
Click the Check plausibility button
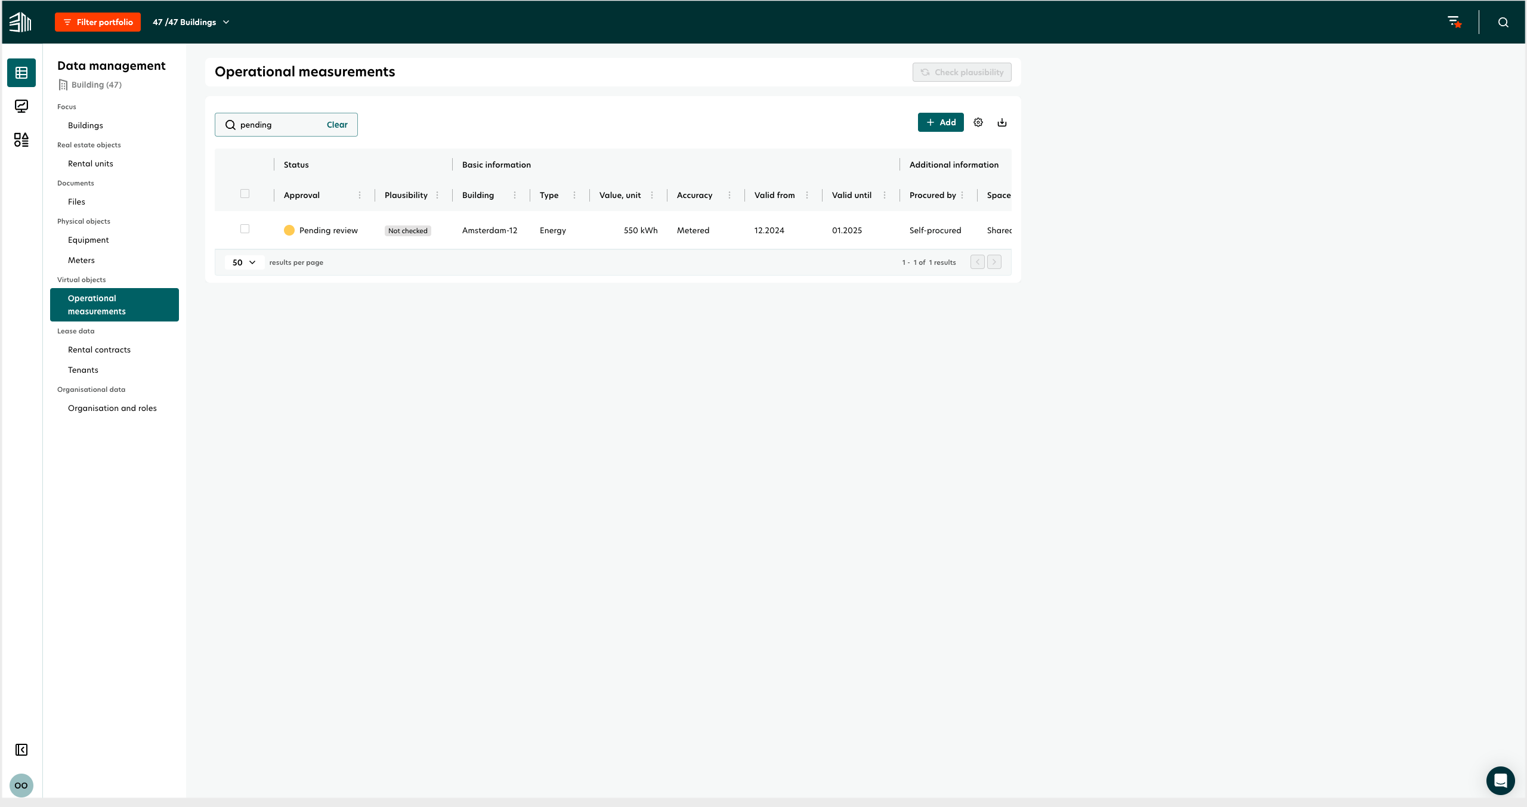tap(962, 72)
